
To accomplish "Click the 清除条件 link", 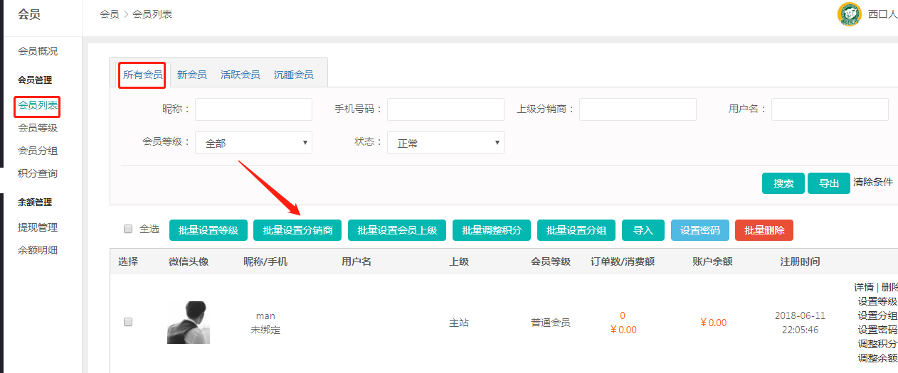I will (x=872, y=182).
